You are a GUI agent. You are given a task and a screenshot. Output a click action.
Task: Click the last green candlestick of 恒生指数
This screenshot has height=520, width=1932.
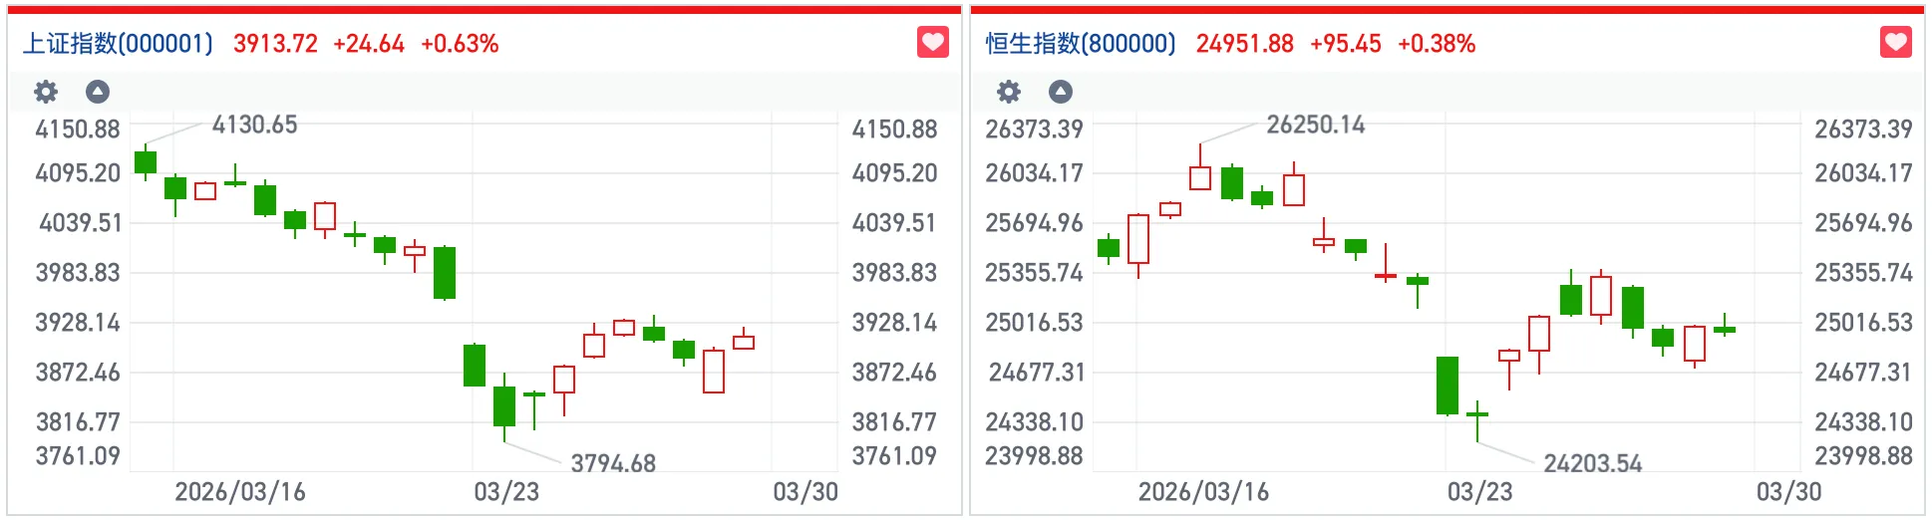click(x=1725, y=329)
